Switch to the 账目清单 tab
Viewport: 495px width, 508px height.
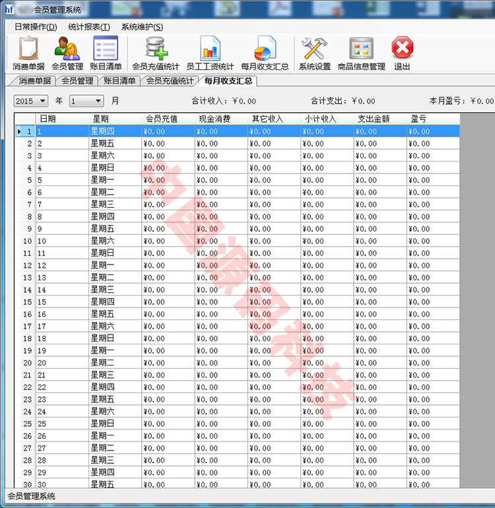[119, 80]
